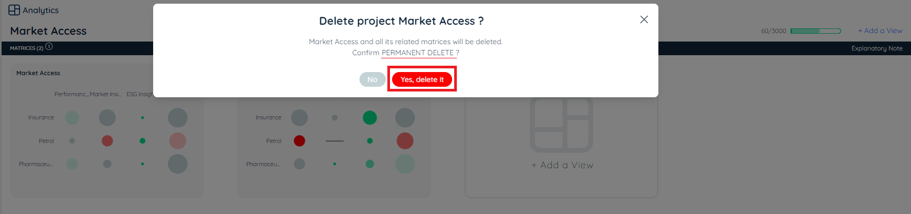Image resolution: width=911 pixels, height=214 pixels.
Task: Click the Analytics header text
Action: 41,10
